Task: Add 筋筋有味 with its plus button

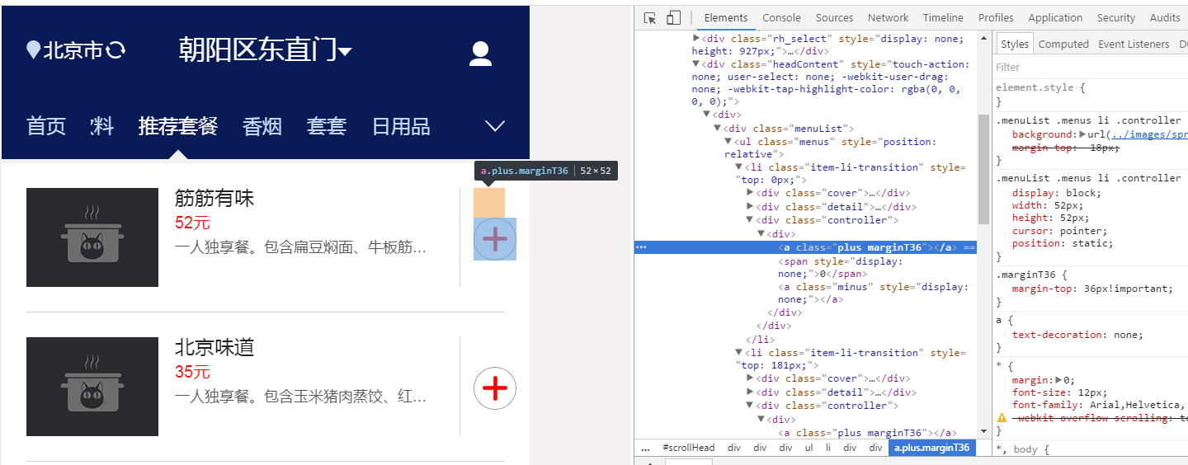Action: click(x=495, y=239)
